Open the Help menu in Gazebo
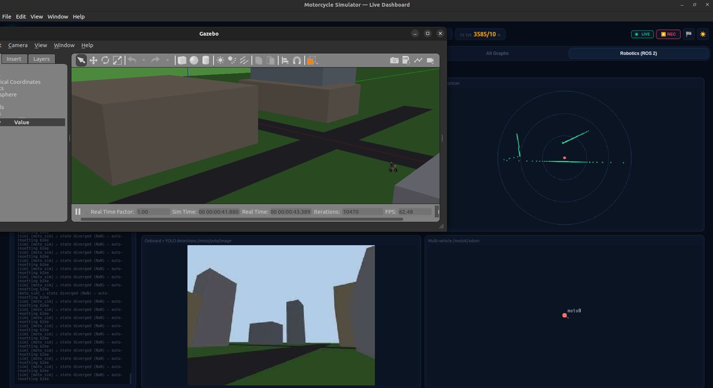This screenshot has height=388, width=713. tap(88, 45)
